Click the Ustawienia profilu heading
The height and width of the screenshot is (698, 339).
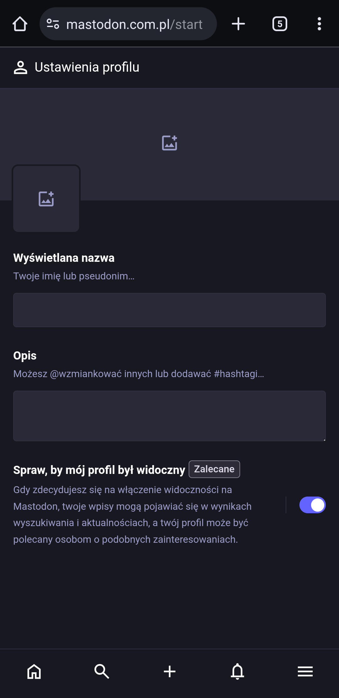pyautogui.click(x=87, y=67)
